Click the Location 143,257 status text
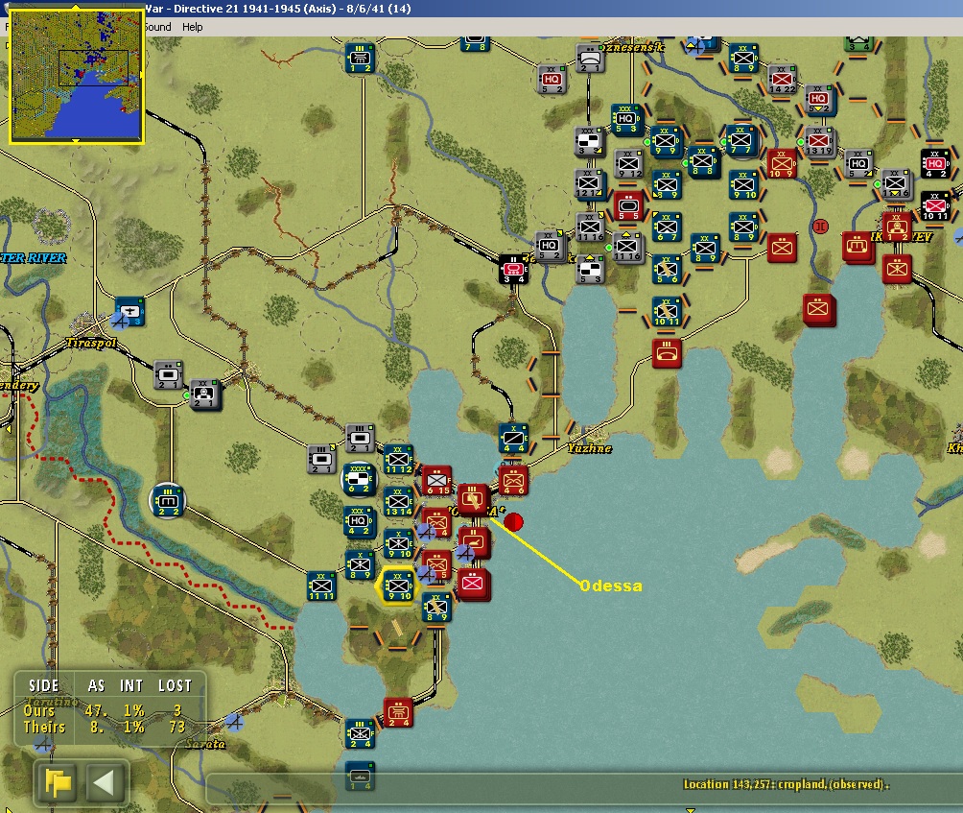Viewport: 963px width, 813px height. point(787,784)
